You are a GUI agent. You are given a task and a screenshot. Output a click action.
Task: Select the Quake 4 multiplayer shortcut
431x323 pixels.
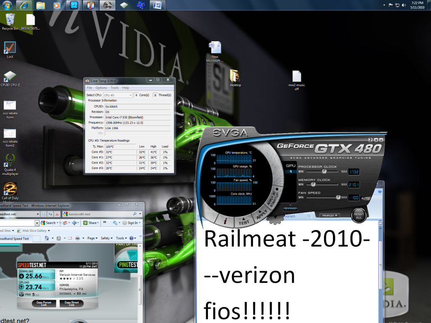point(10,165)
